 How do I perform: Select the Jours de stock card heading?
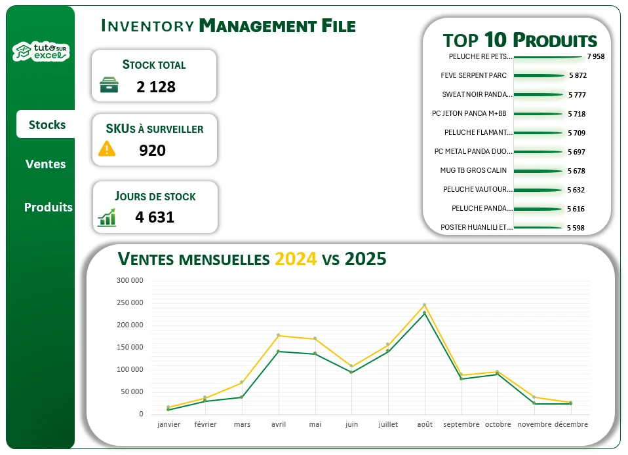(x=155, y=196)
